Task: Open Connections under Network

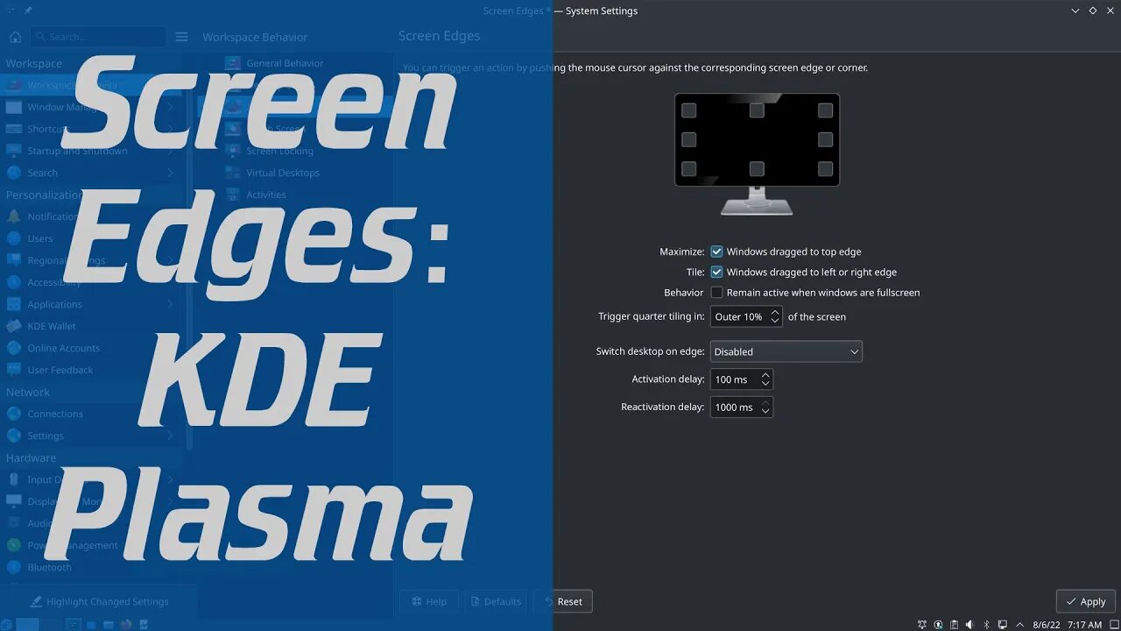Action: [92, 414]
